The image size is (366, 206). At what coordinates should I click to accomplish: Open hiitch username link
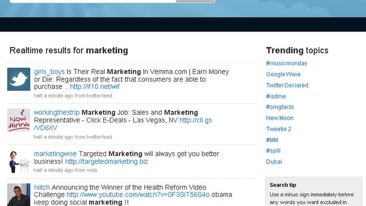pyautogui.click(x=42, y=187)
